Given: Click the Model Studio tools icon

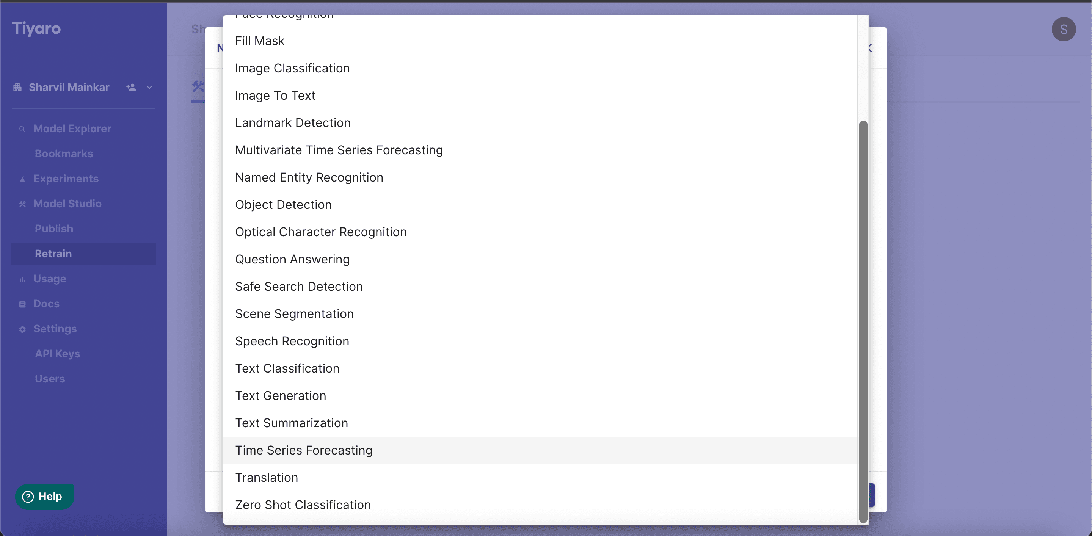Looking at the screenshot, I should point(22,204).
